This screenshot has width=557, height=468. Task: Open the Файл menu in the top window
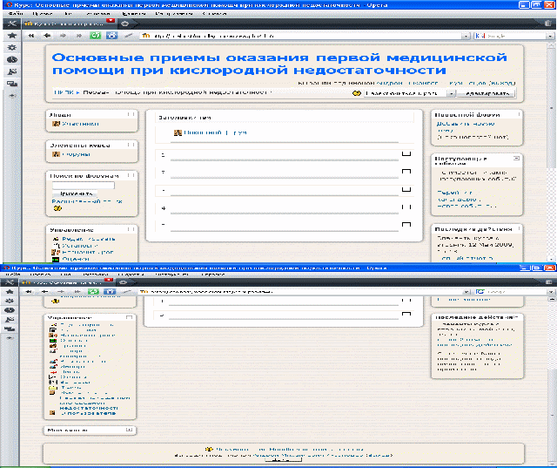tap(16, 15)
